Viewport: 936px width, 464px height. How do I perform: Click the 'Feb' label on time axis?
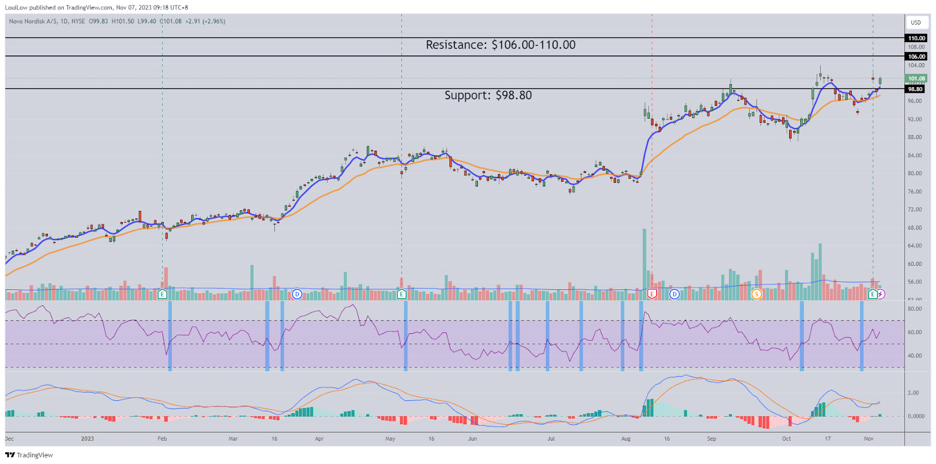(x=162, y=438)
